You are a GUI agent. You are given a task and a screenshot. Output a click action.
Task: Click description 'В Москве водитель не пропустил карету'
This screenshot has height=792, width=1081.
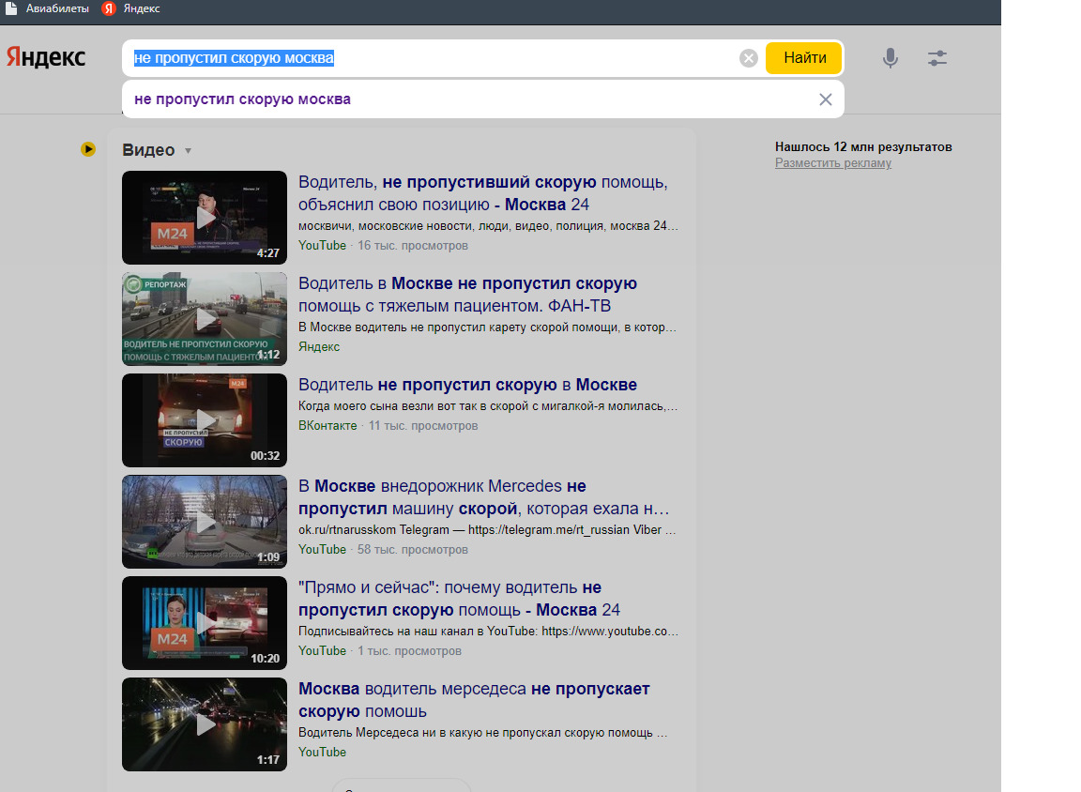(x=487, y=327)
